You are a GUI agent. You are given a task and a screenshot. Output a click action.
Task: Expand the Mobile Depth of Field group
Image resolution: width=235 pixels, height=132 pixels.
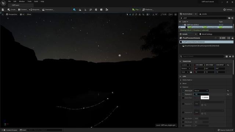click(181, 80)
